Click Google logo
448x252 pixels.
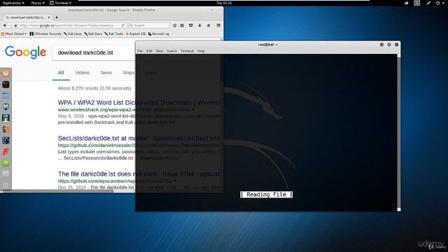25,52
